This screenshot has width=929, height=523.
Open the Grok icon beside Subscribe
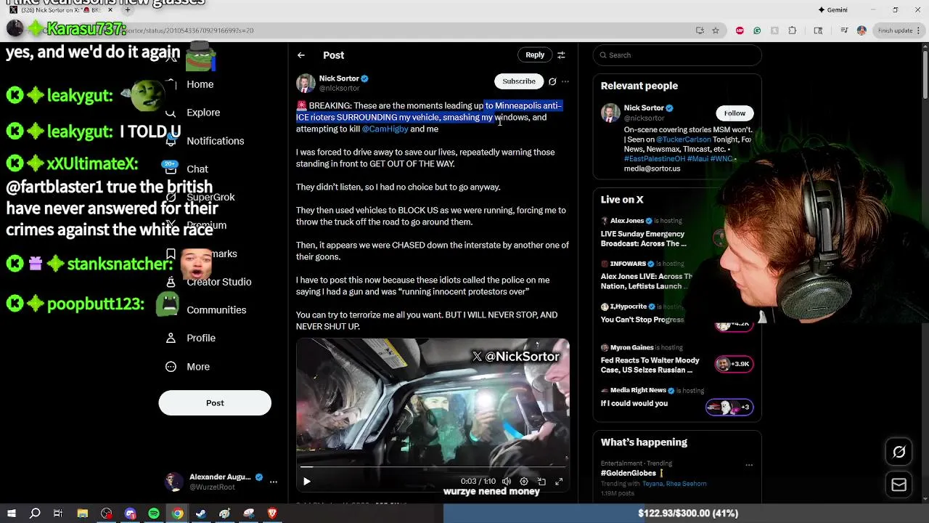pyautogui.click(x=552, y=81)
